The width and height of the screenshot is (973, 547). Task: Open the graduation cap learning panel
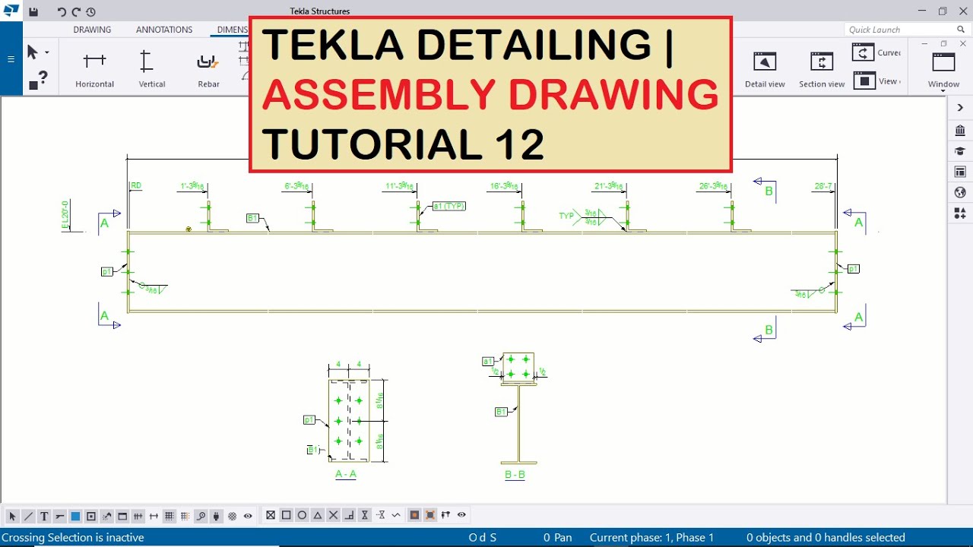tap(960, 151)
